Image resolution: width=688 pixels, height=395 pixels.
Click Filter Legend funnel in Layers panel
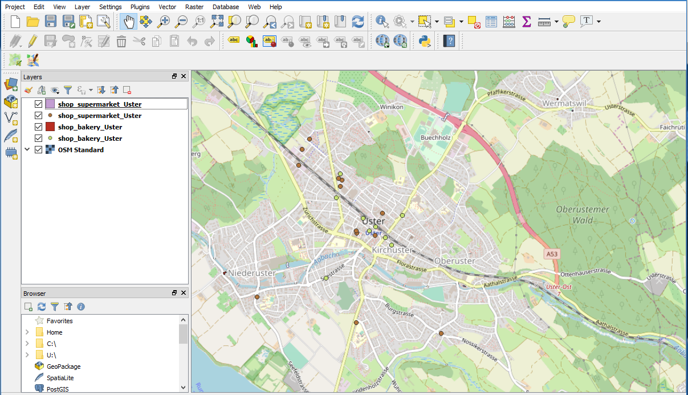click(68, 90)
